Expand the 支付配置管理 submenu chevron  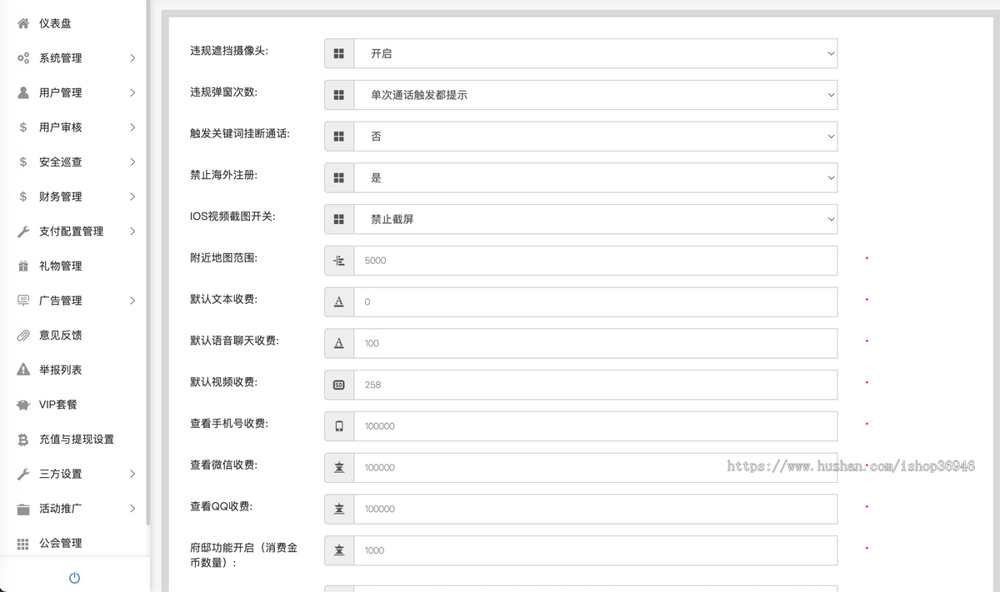click(132, 231)
